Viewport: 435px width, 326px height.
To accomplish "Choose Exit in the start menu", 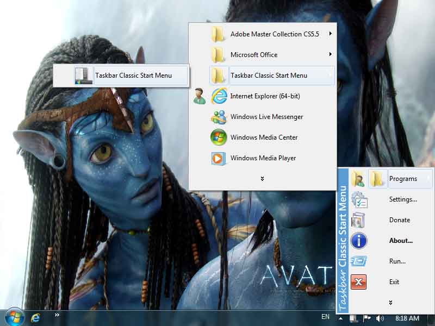I will [390, 282].
